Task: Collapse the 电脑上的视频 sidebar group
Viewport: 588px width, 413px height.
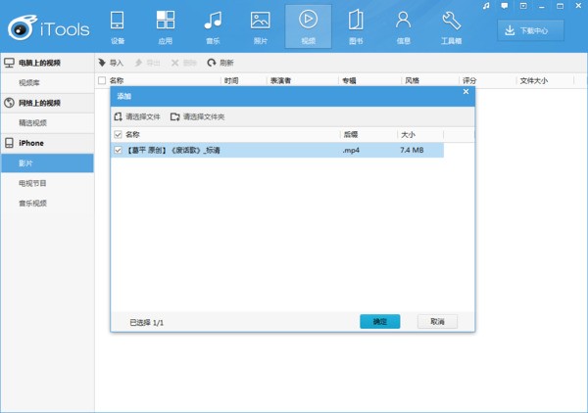Action: click(x=47, y=63)
